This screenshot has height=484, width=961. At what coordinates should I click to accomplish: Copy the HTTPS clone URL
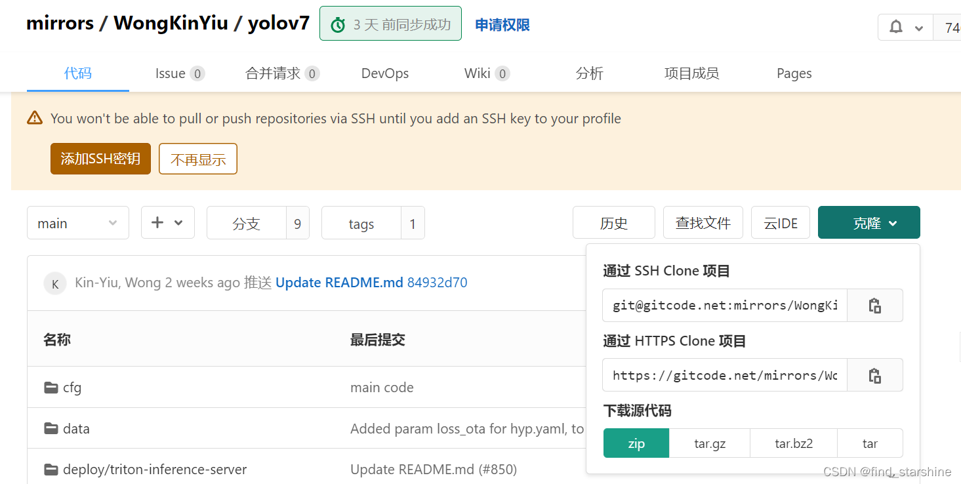875,375
